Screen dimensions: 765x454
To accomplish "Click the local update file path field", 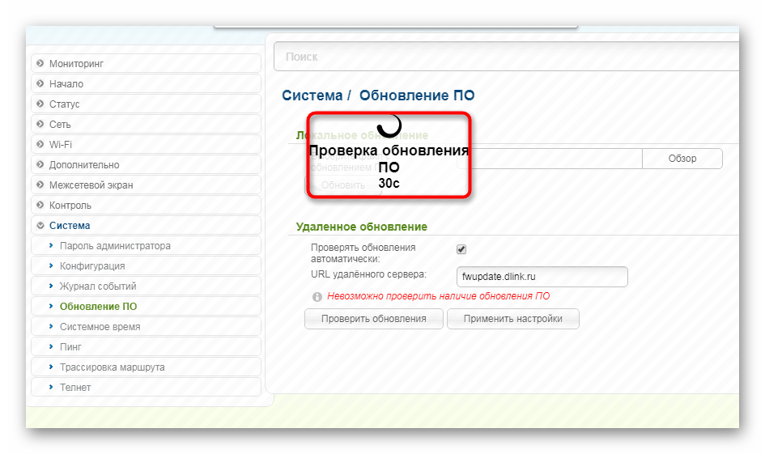I will point(550,159).
